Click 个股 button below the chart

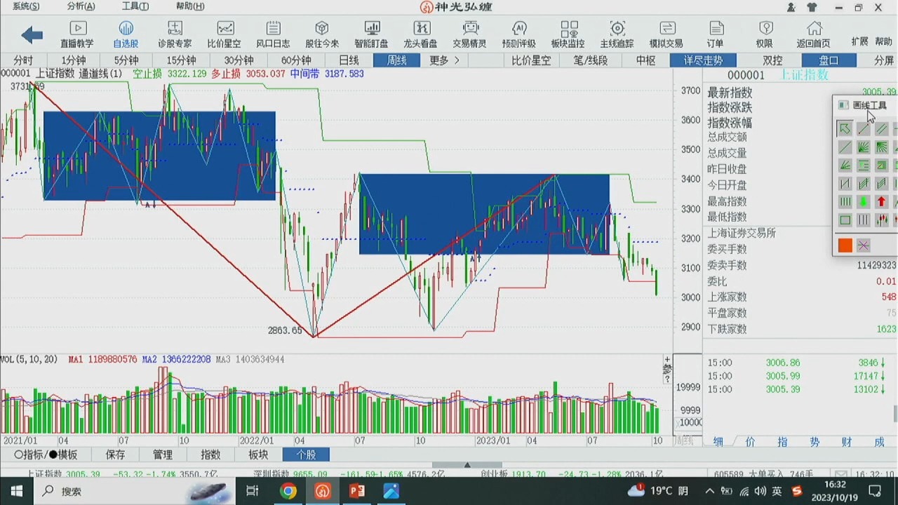pos(306,454)
